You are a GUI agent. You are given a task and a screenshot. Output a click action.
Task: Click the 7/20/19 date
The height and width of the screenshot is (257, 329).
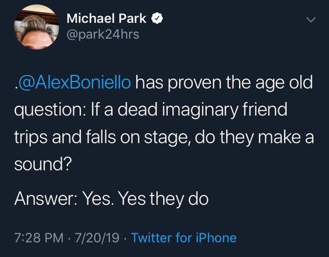(97, 238)
